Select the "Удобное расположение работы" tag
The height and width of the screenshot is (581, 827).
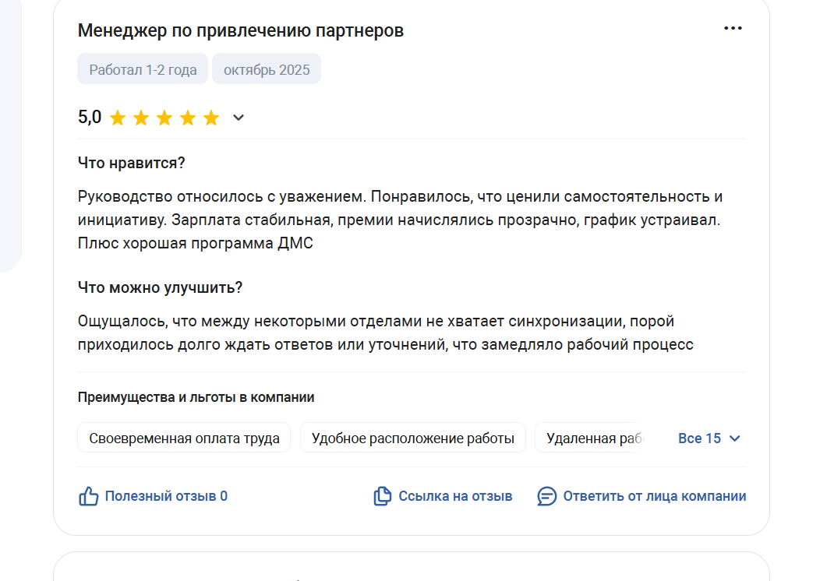click(x=413, y=438)
